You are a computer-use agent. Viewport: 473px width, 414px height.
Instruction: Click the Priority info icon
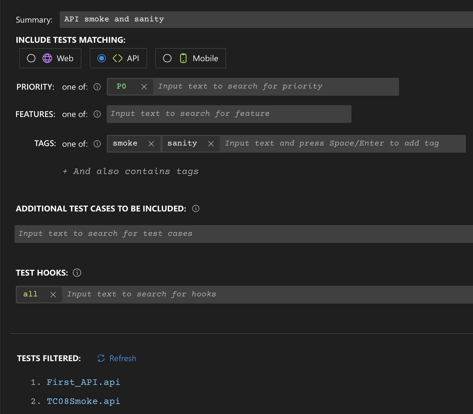click(x=97, y=87)
